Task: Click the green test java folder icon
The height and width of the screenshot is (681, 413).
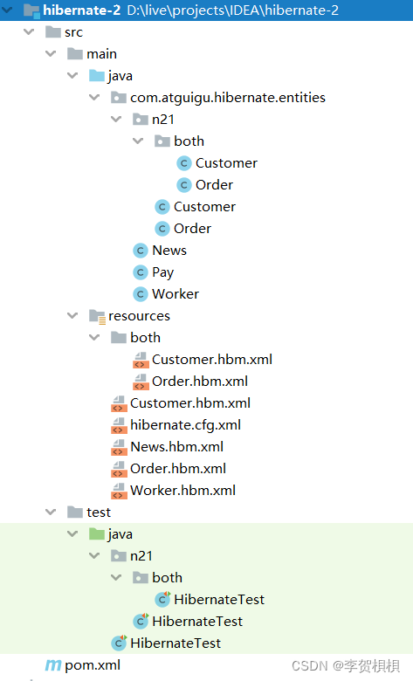Action: pos(97,533)
